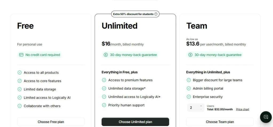273x127 pixels.
Task: Click checkmark beside Collaborate with others
Action: click(19, 106)
